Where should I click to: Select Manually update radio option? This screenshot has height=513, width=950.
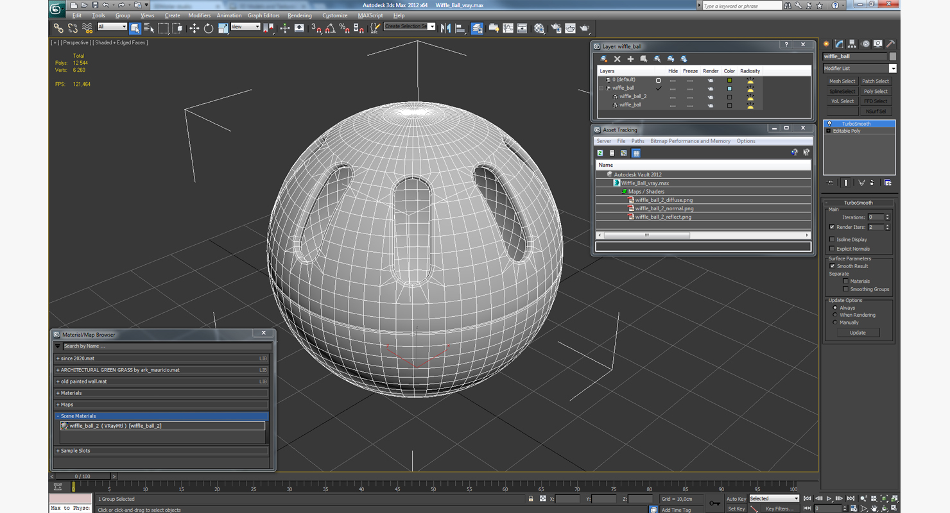tap(834, 323)
